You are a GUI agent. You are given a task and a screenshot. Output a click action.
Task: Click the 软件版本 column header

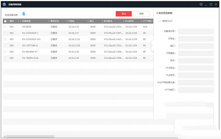point(108,21)
